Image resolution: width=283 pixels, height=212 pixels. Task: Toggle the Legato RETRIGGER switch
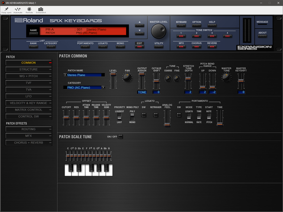tap(156, 115)
